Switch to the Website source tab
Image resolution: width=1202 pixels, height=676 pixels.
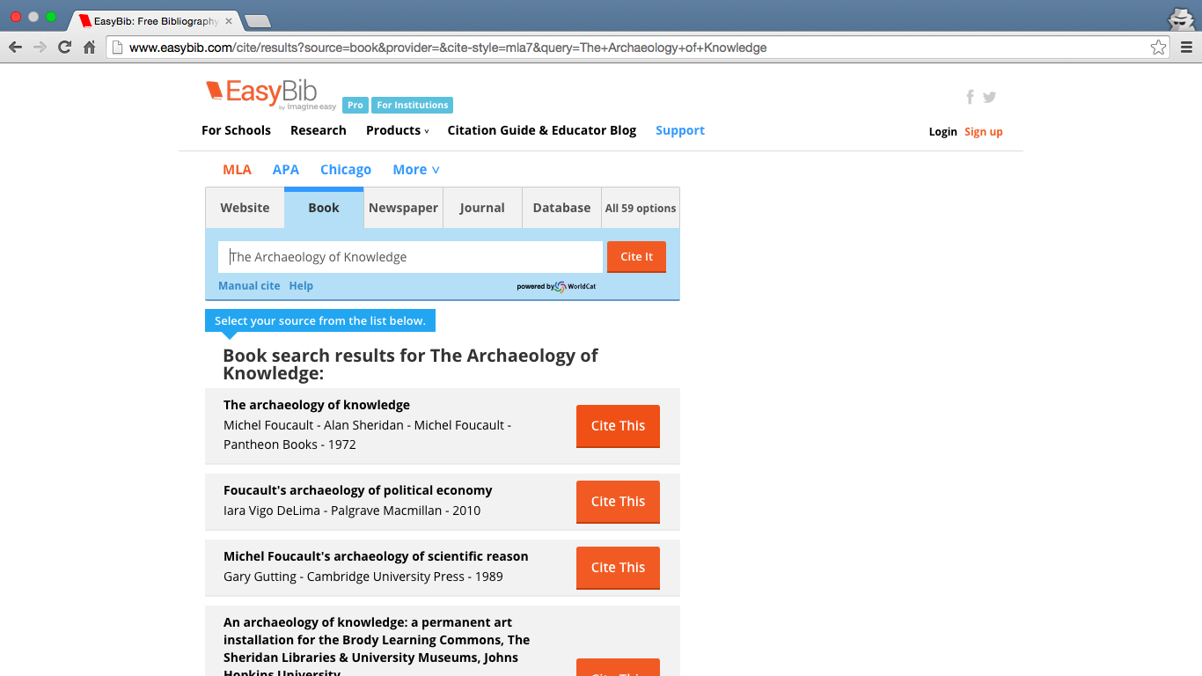(x=245, y=209)
